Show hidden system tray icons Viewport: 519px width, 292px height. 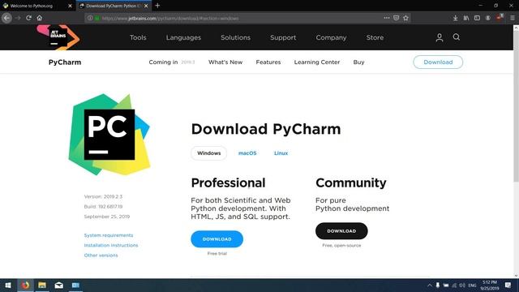pos(429,286)
